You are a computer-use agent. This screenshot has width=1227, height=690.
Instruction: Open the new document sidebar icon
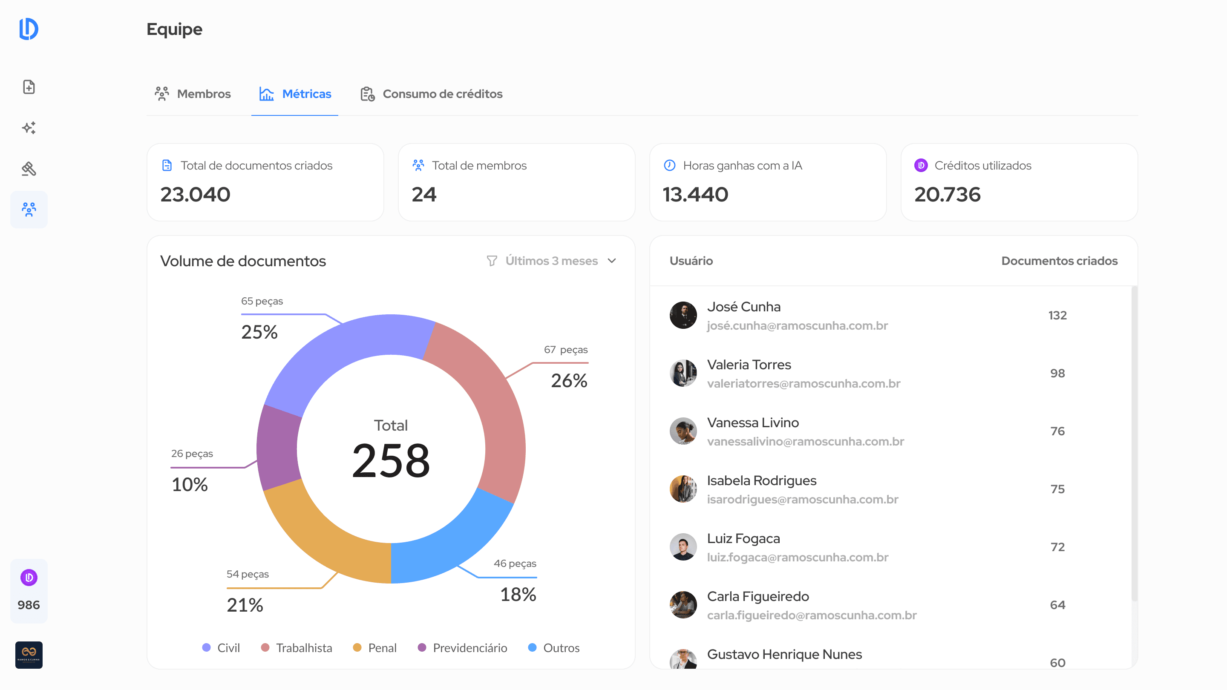[x=29, y=87]
